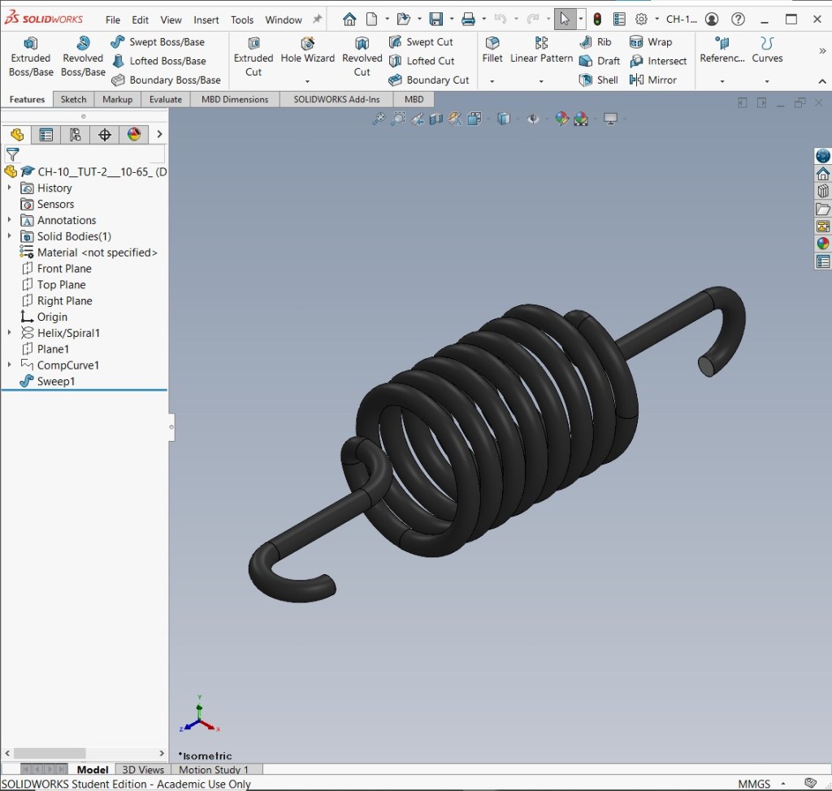Image resolution: width=832 pixels, height=791 pixels.
Task: Open Appearances in the task pane
Action: pyautogui.click(x=823, y=244)
